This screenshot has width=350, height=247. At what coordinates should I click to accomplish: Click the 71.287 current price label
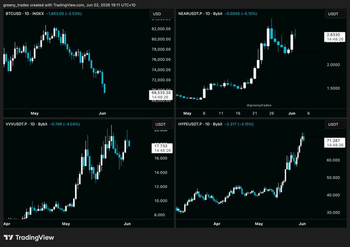335,143
